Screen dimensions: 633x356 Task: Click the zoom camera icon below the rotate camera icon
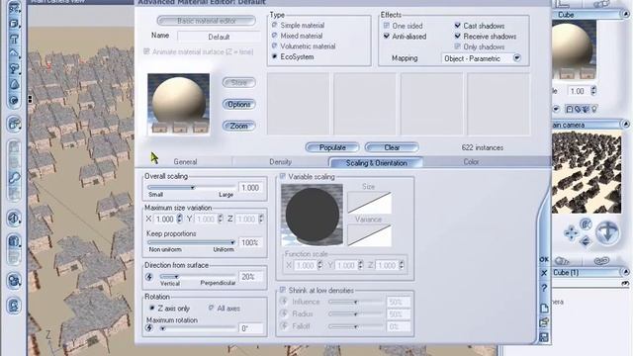point(586,241)
